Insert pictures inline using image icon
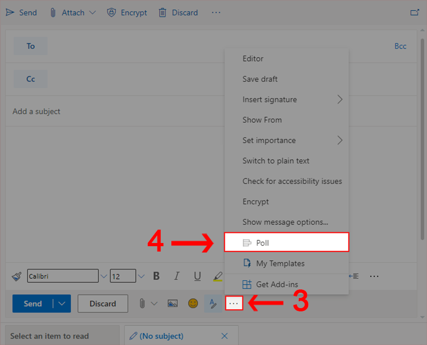427x345 pixels. [x=172, y=303]
